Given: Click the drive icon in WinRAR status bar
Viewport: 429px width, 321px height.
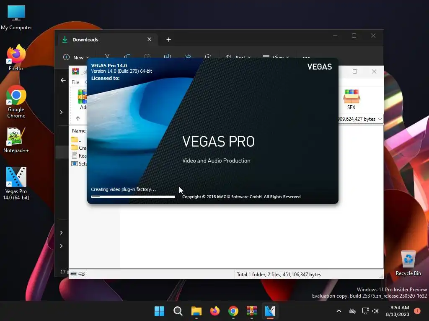Looking at the screenshot, I should 74,274.
